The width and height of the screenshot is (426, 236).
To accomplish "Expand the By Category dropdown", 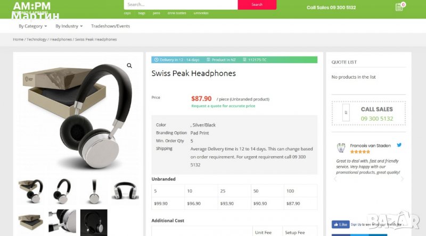I will pos(32,26).
